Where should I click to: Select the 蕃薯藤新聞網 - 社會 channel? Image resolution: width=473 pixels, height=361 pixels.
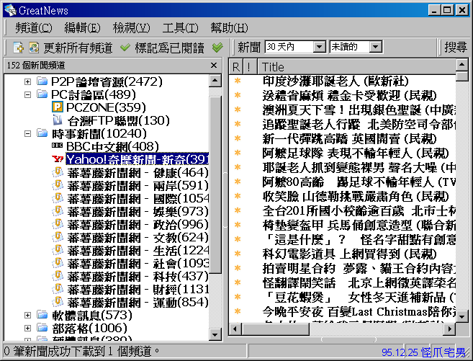click(138, 263)
